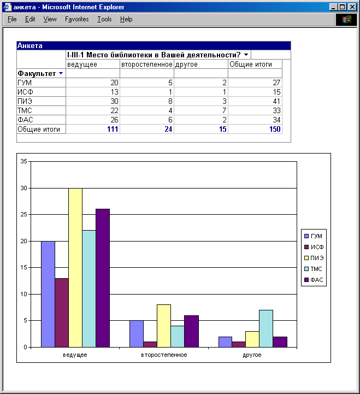Click the ГУМ legend label text
The image size is (360, 394).
316,236
